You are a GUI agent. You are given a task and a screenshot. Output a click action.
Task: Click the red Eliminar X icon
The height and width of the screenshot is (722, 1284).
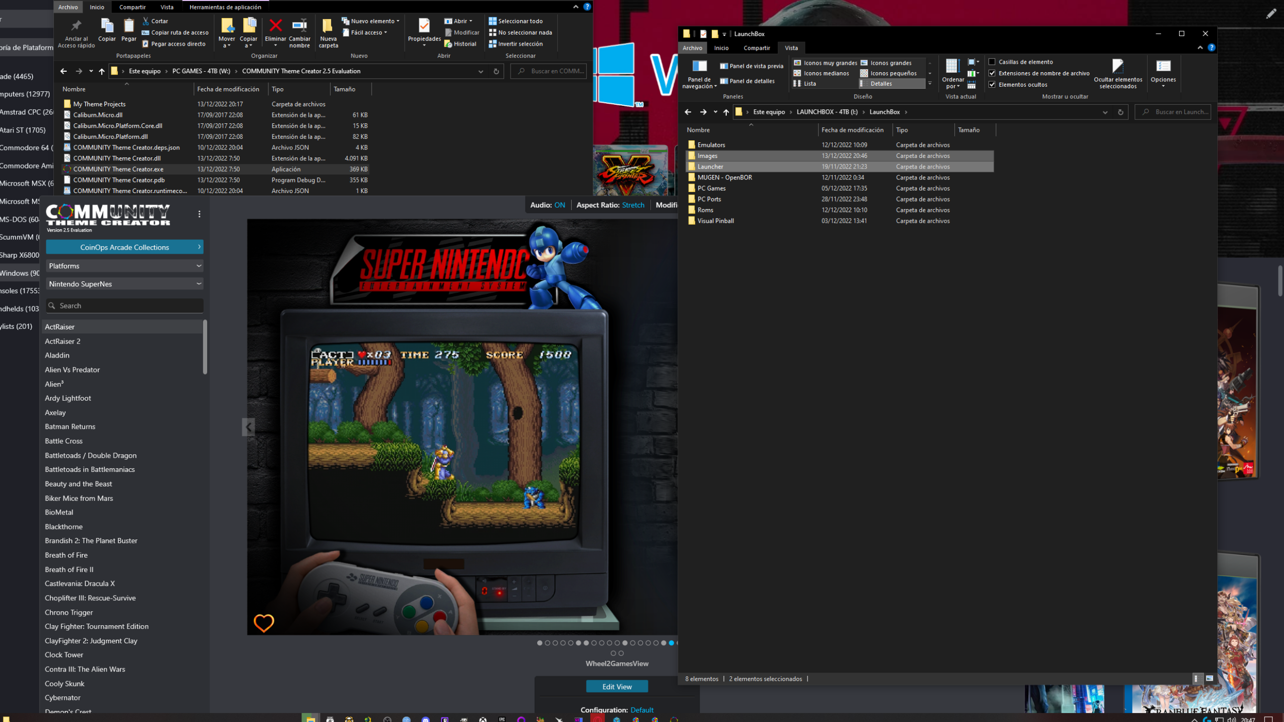(x=275, y=25)
